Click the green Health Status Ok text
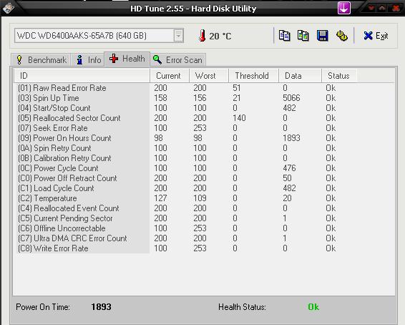The width and height of the screenshot is (405, 325). 313,307
